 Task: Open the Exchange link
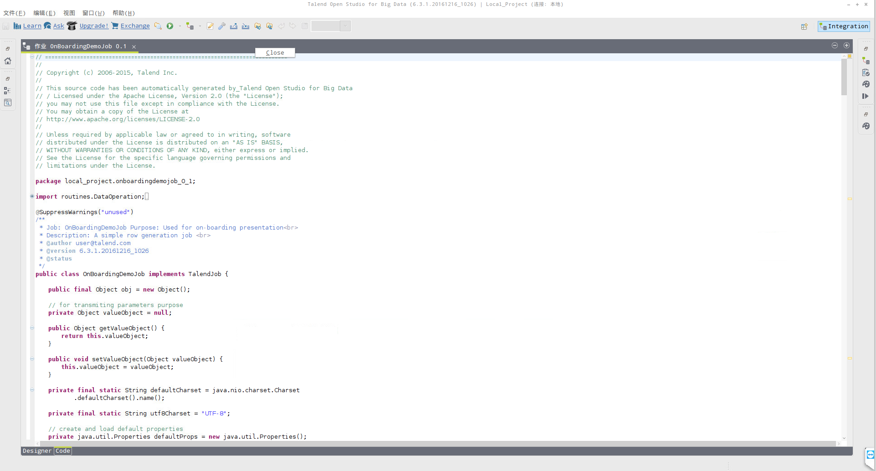point(135,26)
